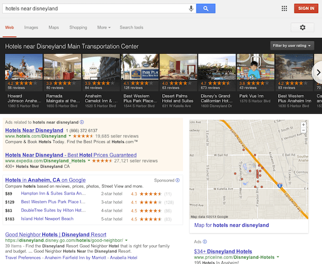Click the red Sign In button
Image resolution: width=322 pixels, height=264 pixels.
306,8
